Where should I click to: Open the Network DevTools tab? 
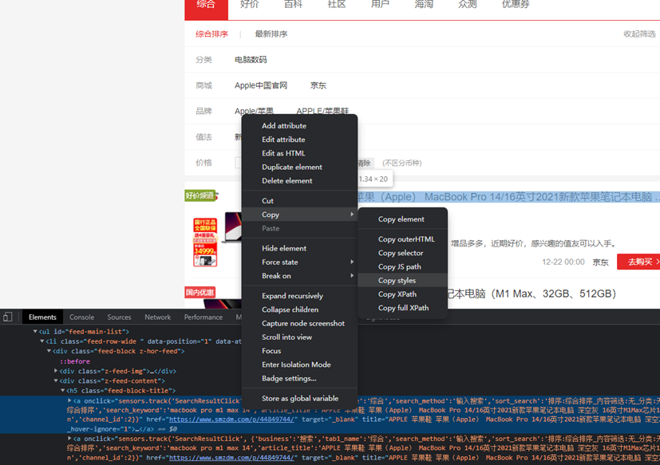pos(158,317)
